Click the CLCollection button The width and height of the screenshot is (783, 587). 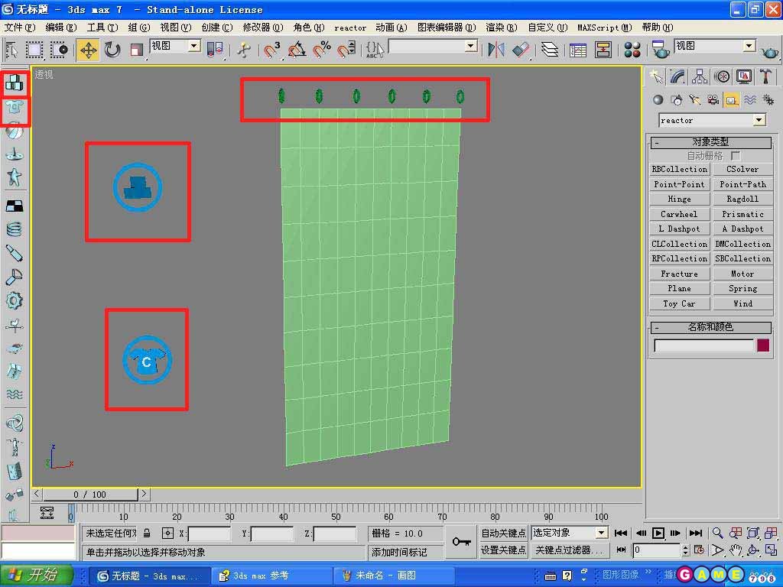tap(680, 244)
